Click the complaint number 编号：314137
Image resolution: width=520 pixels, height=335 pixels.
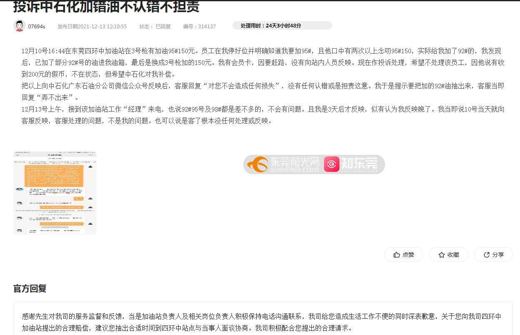coord(199,26)
